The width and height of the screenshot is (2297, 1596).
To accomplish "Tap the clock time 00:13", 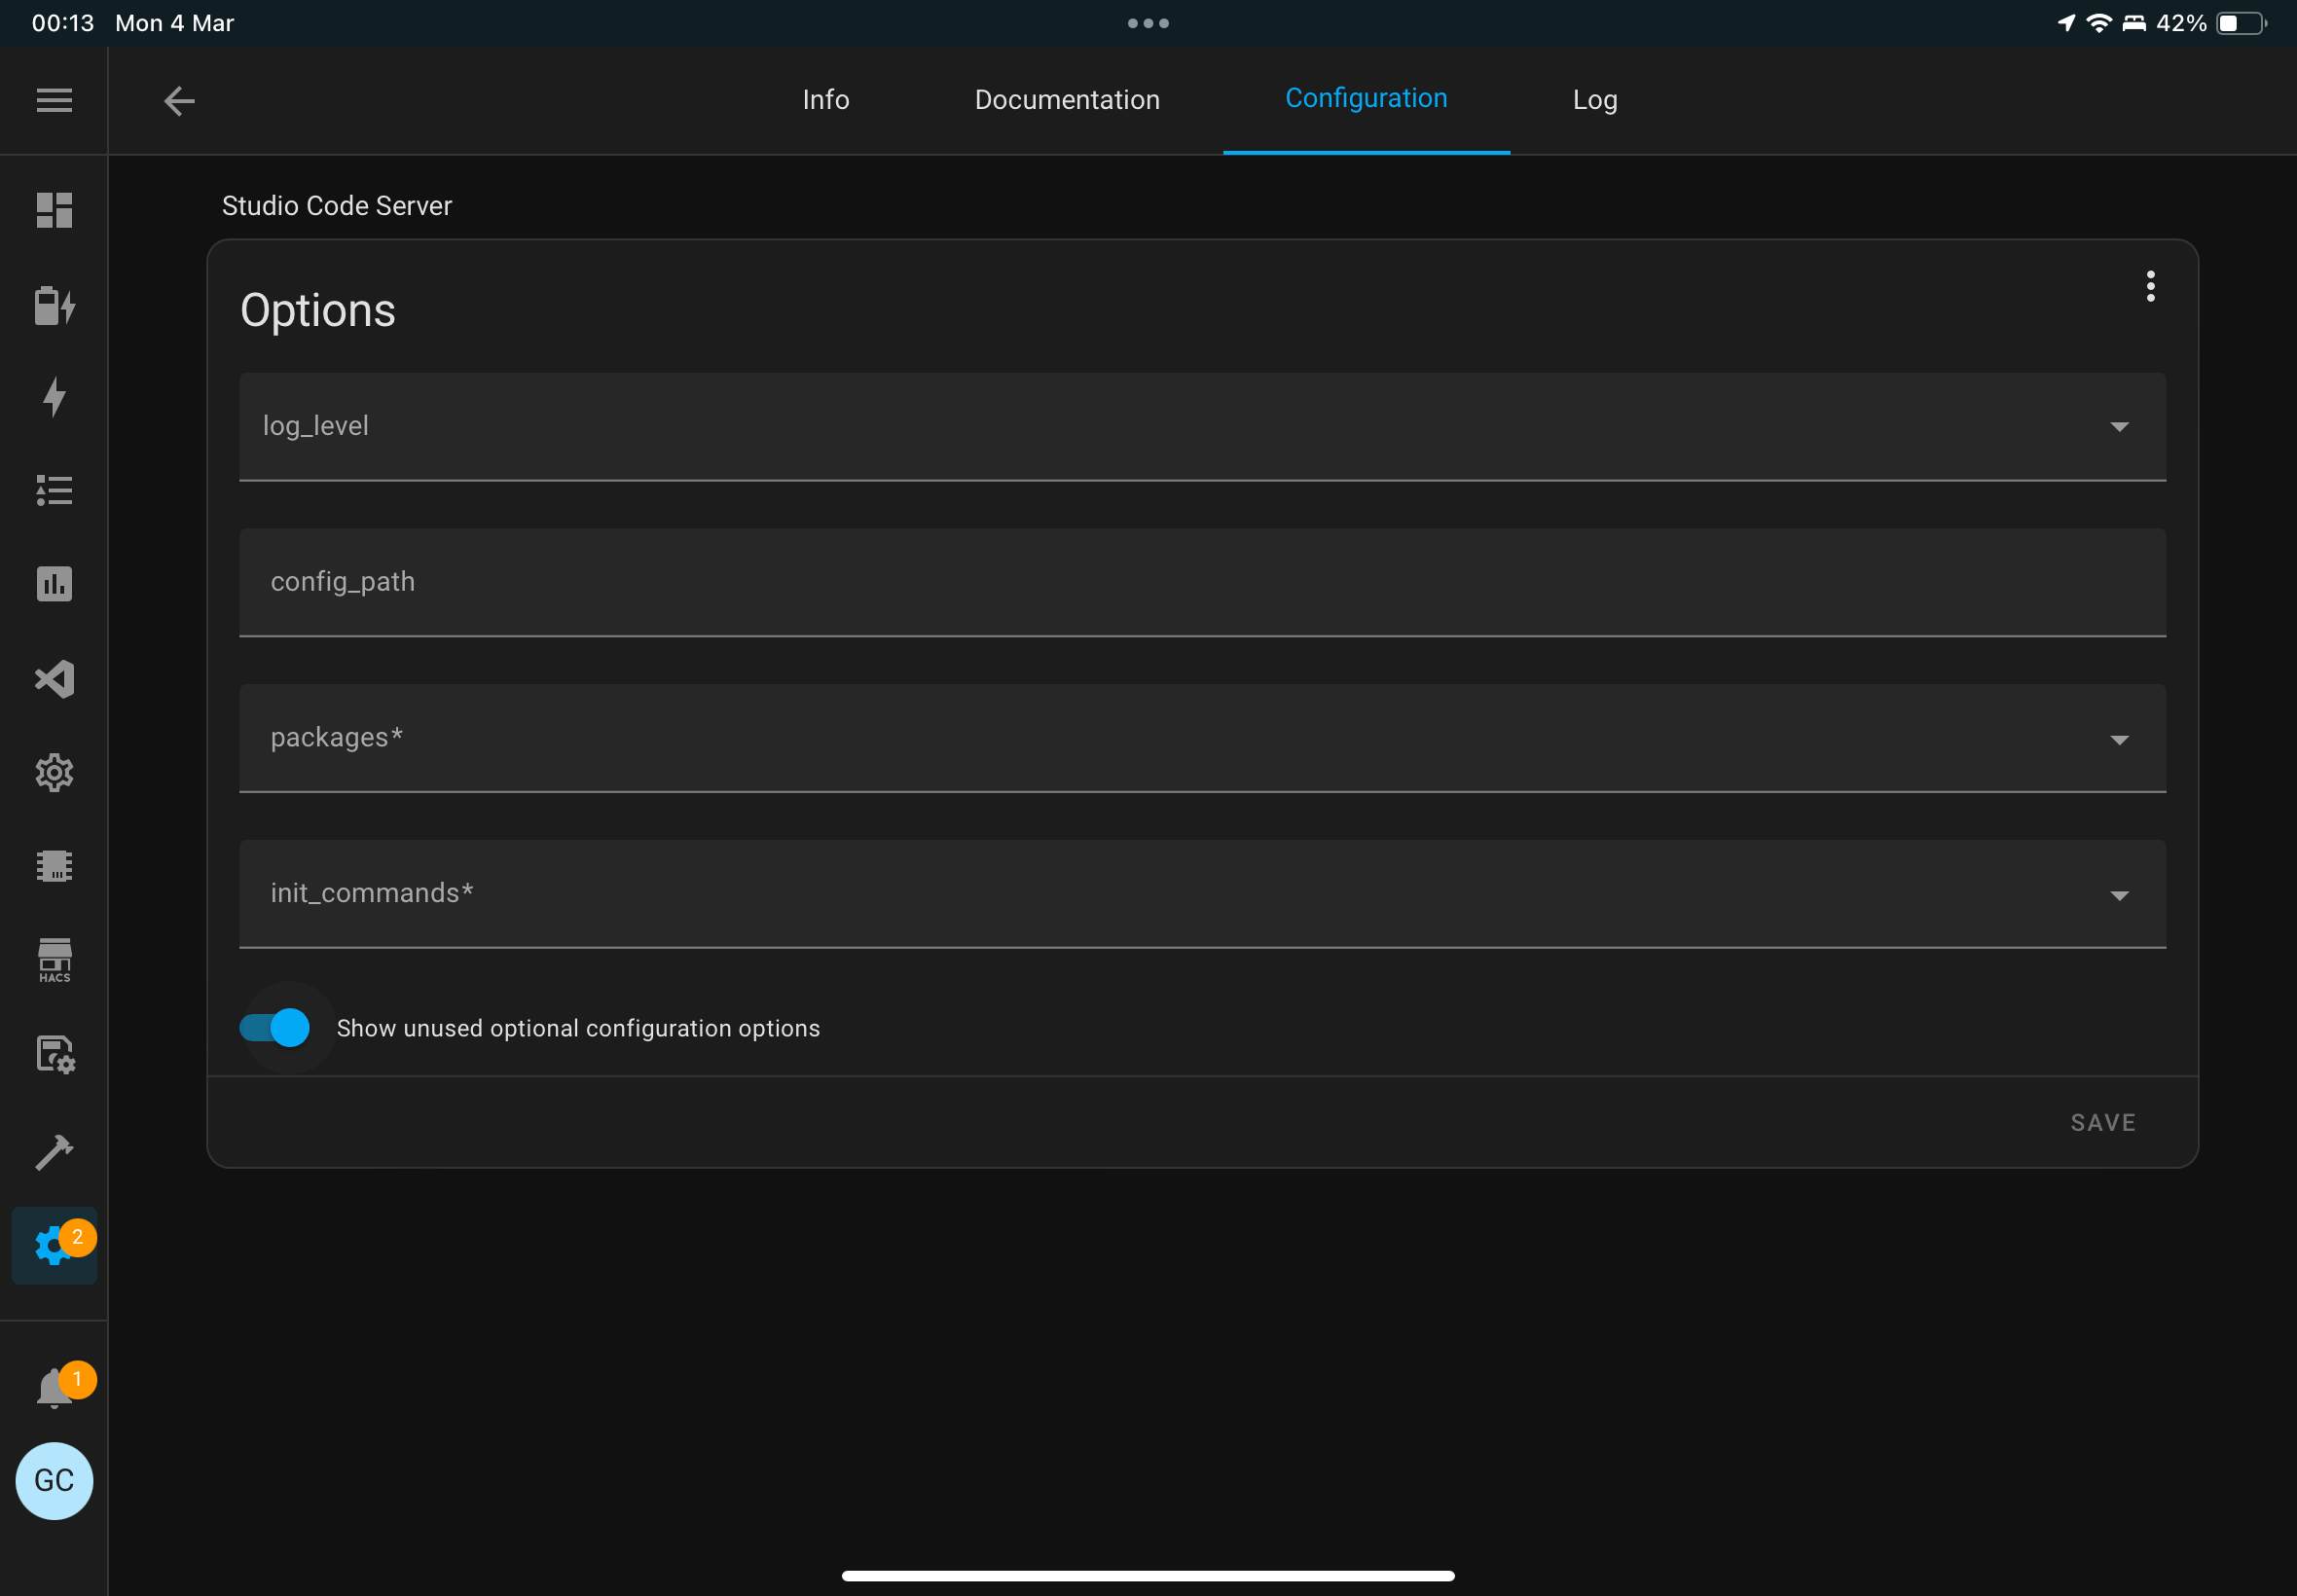I will click(63, 23).
